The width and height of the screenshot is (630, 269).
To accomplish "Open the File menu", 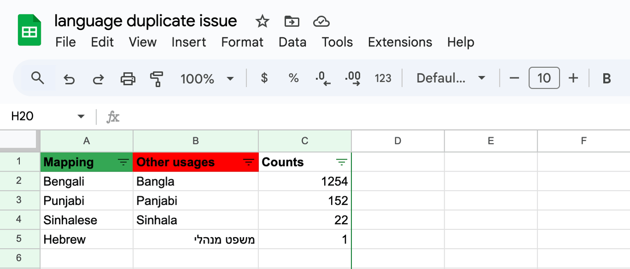I will 65,42.
